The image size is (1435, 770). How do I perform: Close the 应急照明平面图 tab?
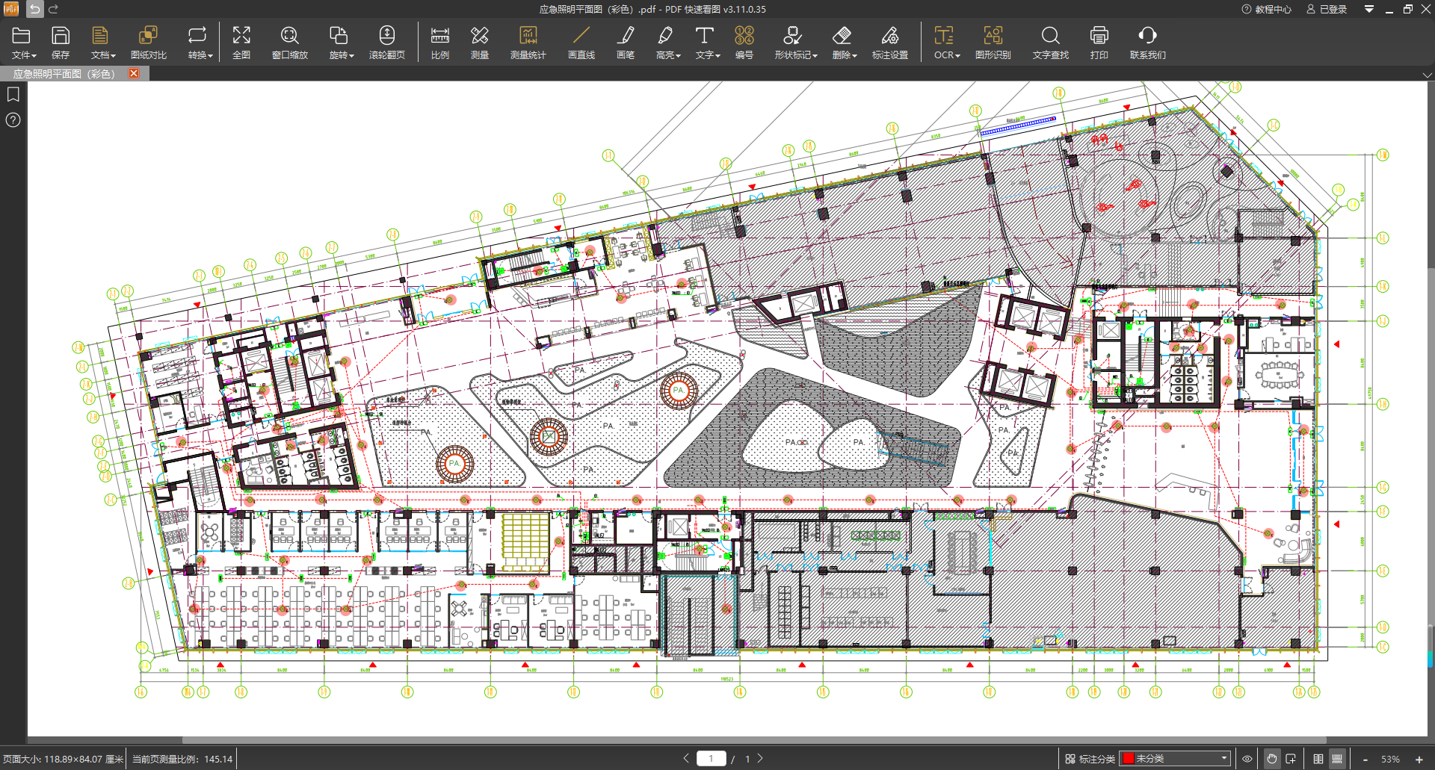(x=134, y=73)
